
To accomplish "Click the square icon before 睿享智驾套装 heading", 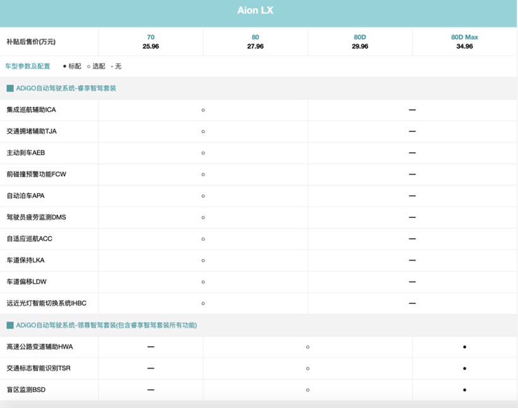I will (x=10, y=88).
